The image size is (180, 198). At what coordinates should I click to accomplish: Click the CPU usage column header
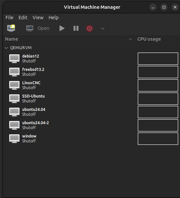pos(157,39)
